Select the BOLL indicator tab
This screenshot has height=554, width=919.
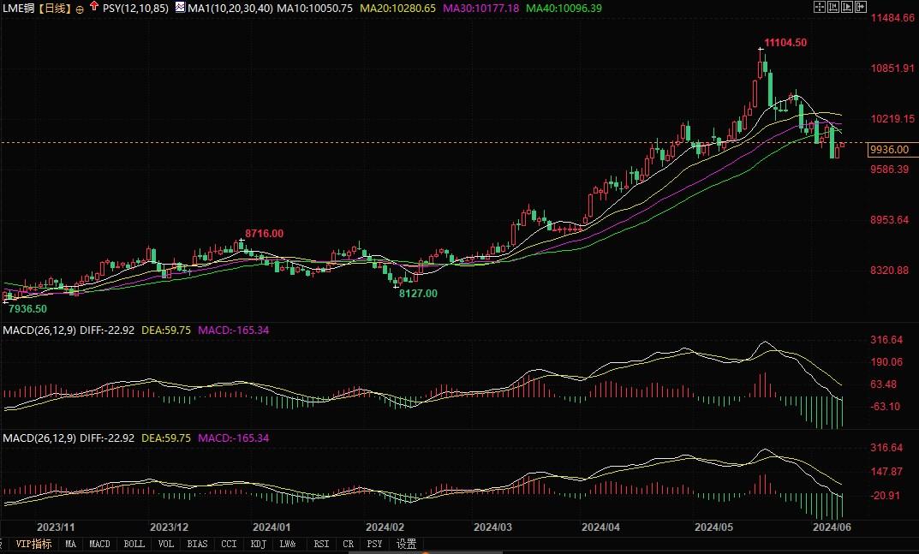134,544
